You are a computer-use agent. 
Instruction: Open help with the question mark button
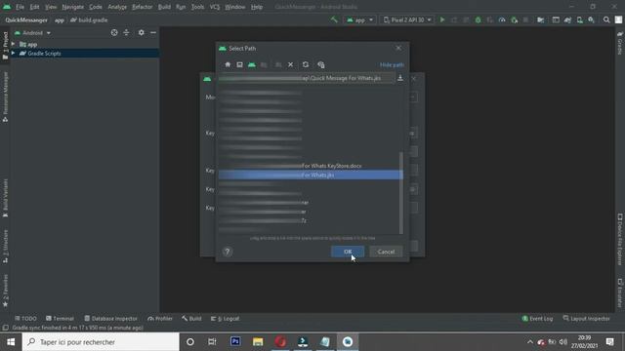point(228,252)
